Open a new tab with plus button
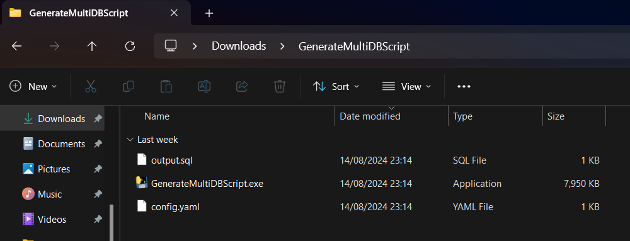The image size is (630, 241). [x=209, y=13]
